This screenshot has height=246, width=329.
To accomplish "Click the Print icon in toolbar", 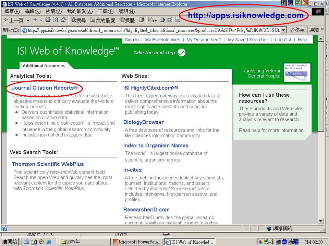I will (162, 20).
